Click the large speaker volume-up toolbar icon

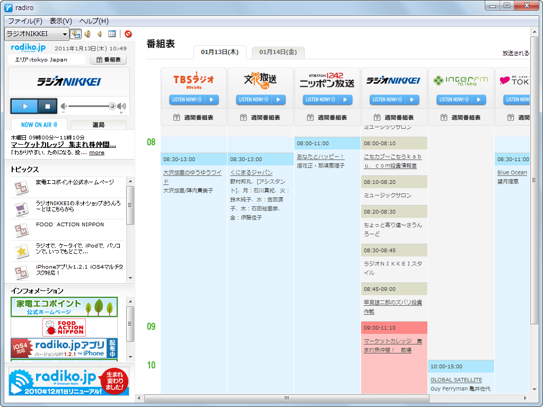pos(87,34)
